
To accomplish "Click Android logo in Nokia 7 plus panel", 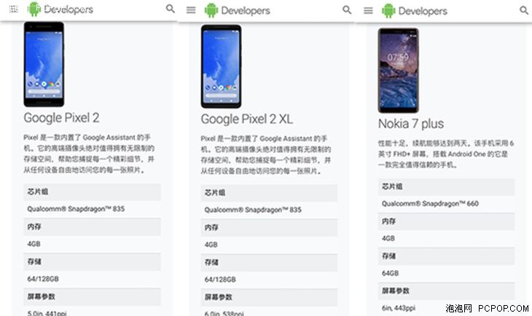I will [x=388, y=11].
